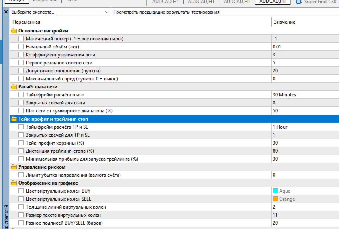339x229 pixels.
Task: Toggle 'Лимит убытка направления' checkbox
Action: 21,175
